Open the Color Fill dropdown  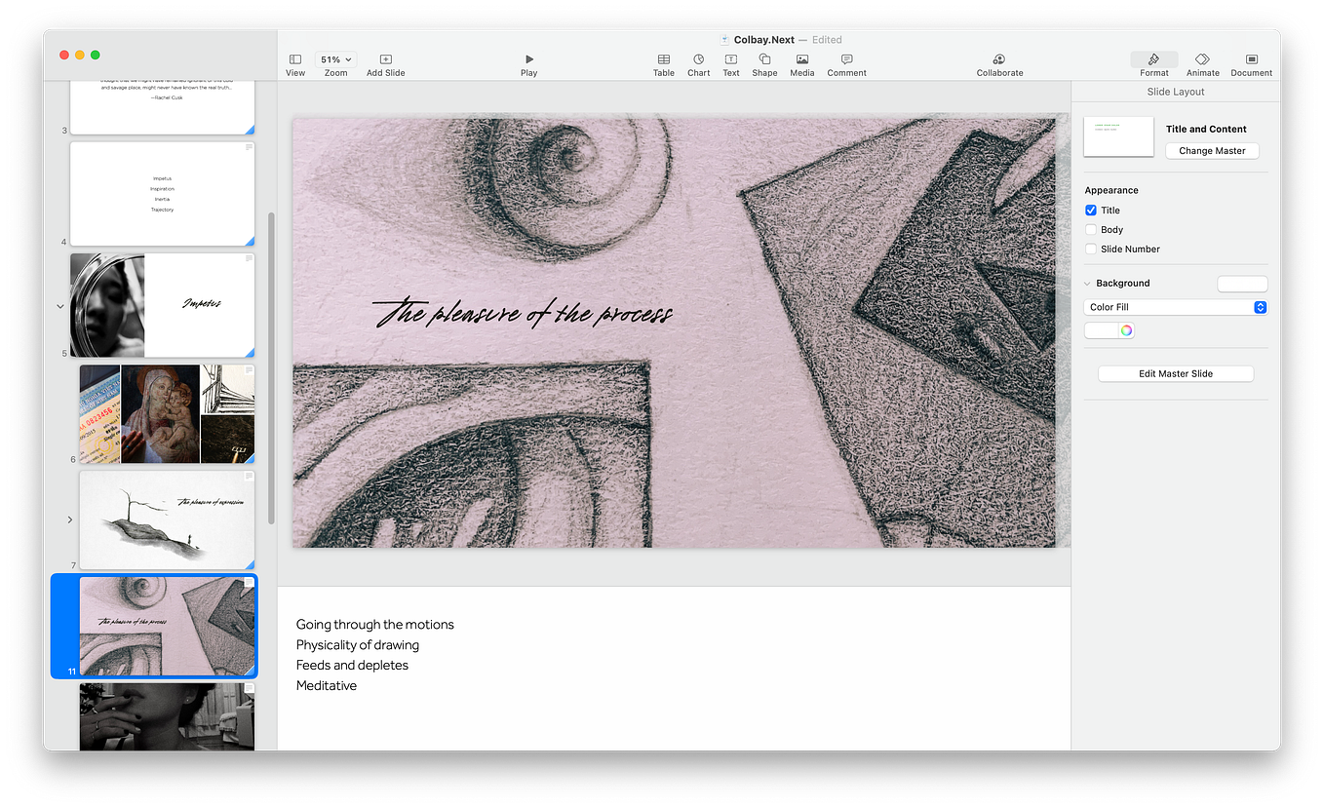(1175, 306)
